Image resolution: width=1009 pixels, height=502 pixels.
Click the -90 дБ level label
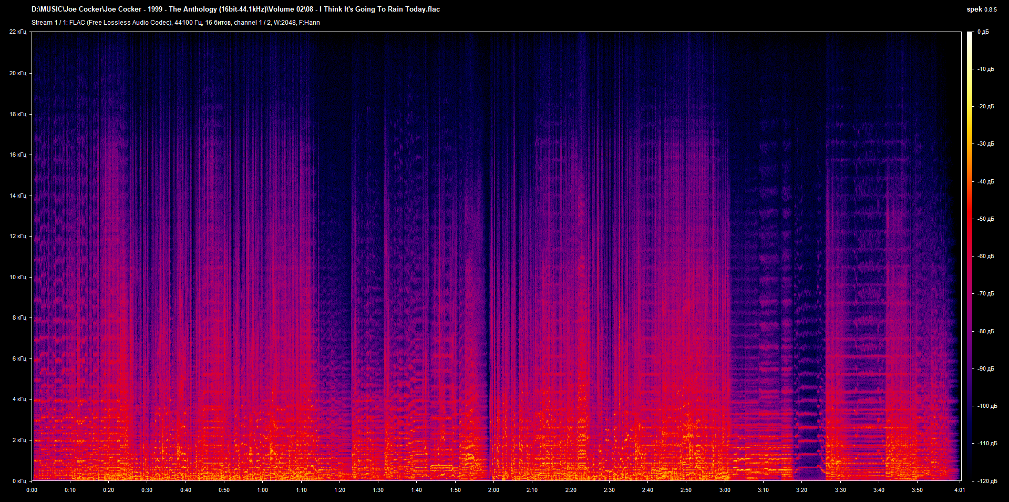(985, 369)
